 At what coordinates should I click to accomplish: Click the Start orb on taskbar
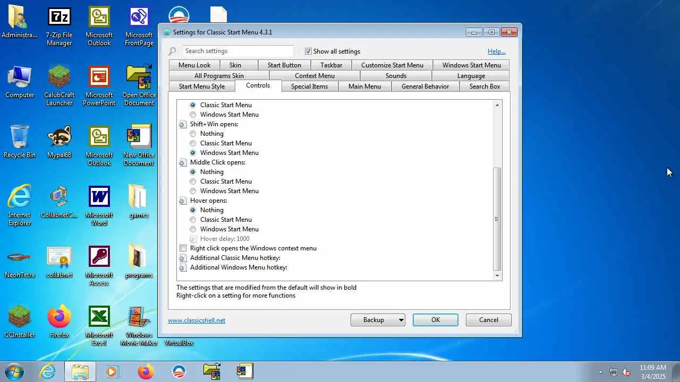[14, 371]
